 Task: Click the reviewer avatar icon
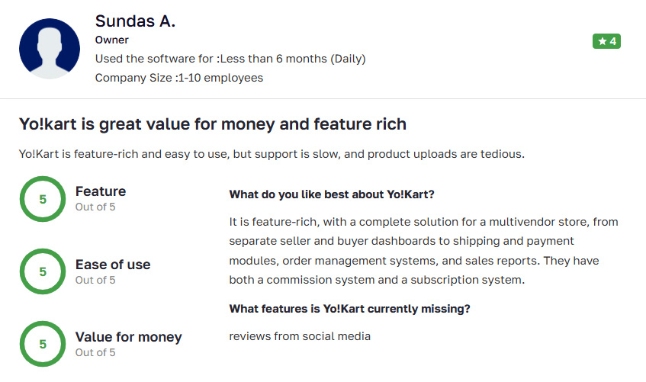pos(50,49)
